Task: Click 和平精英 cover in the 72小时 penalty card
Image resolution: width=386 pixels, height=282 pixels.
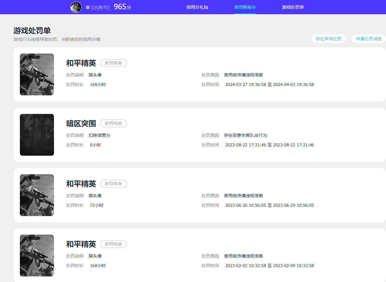Action: 37,195
